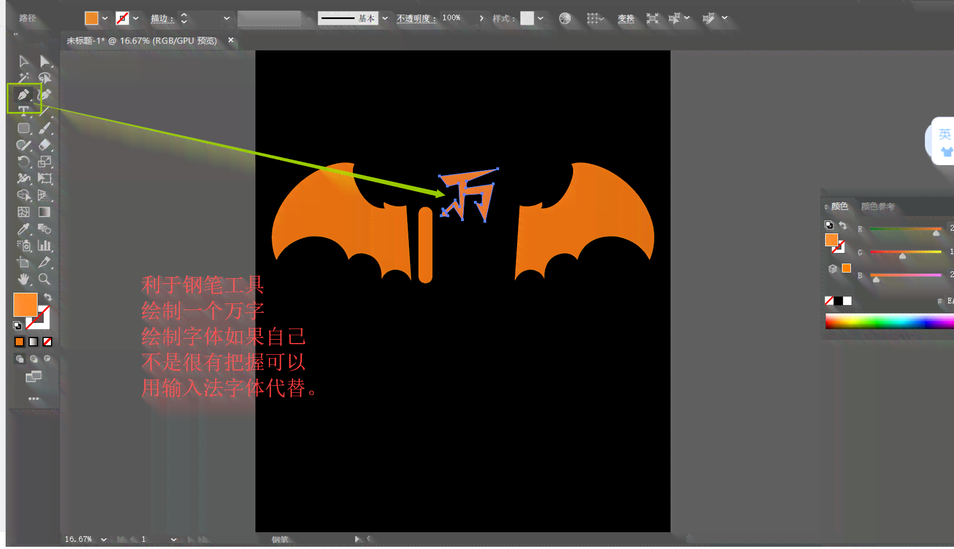Select the Scale tool
Viewport: 954px width, 549px height.
click(45, 162)
